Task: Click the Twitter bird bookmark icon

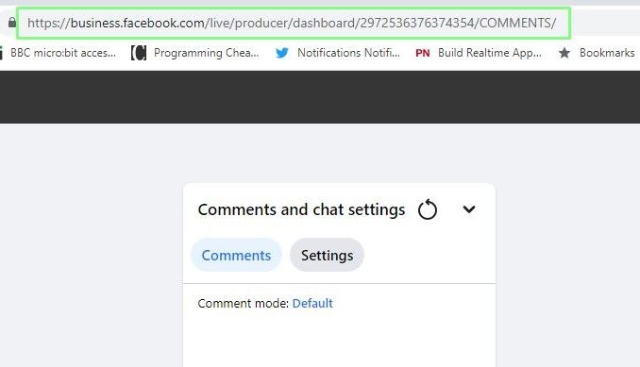Action: click(x=282, y=53)
